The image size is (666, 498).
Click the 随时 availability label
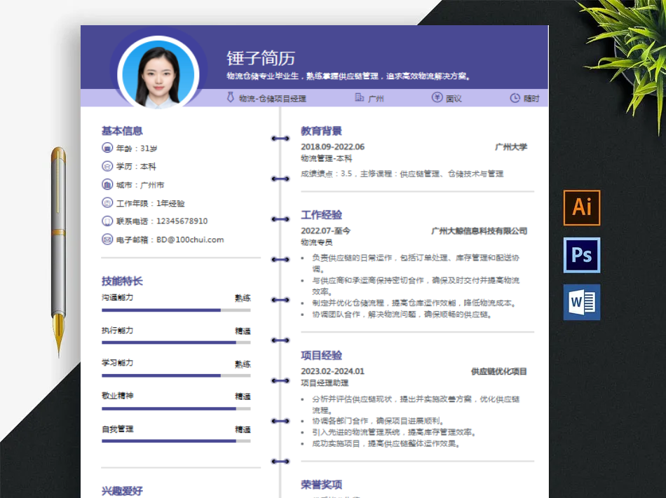531,99
